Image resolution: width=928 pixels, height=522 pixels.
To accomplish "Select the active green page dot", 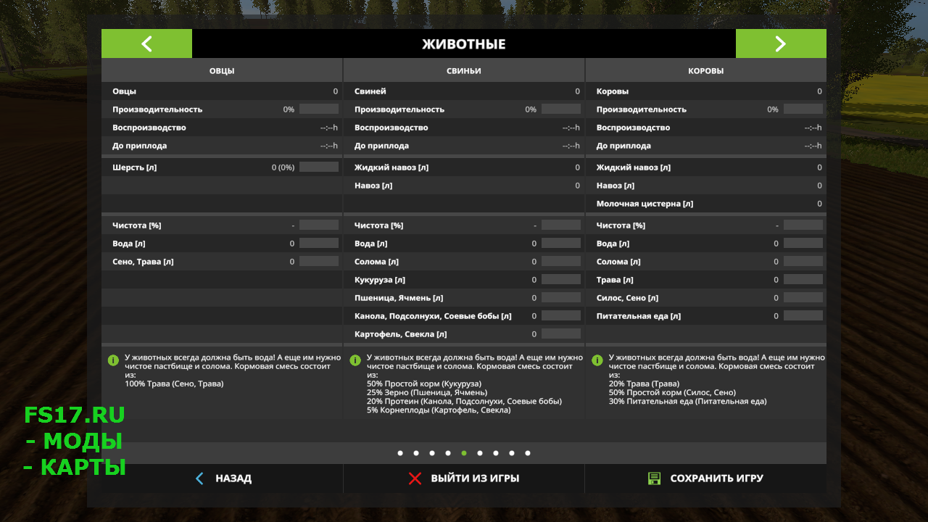I will pyautogui.click(x=464, y=453).
